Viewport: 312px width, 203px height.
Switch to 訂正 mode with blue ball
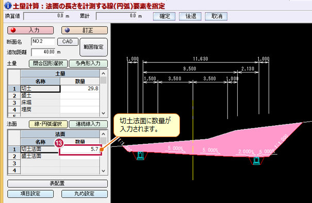click(85, 30)
